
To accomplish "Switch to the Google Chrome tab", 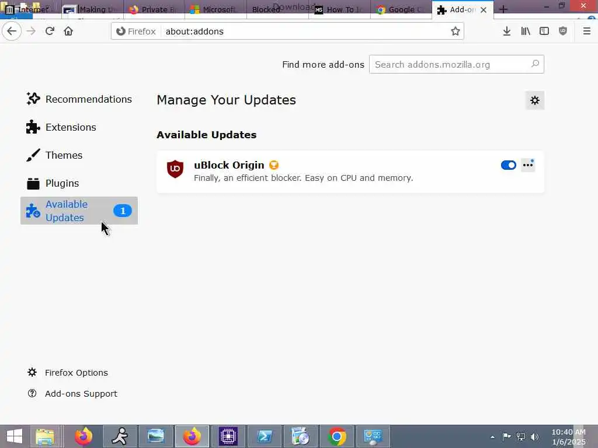I will pyautogui.click(x=401, y=9).
